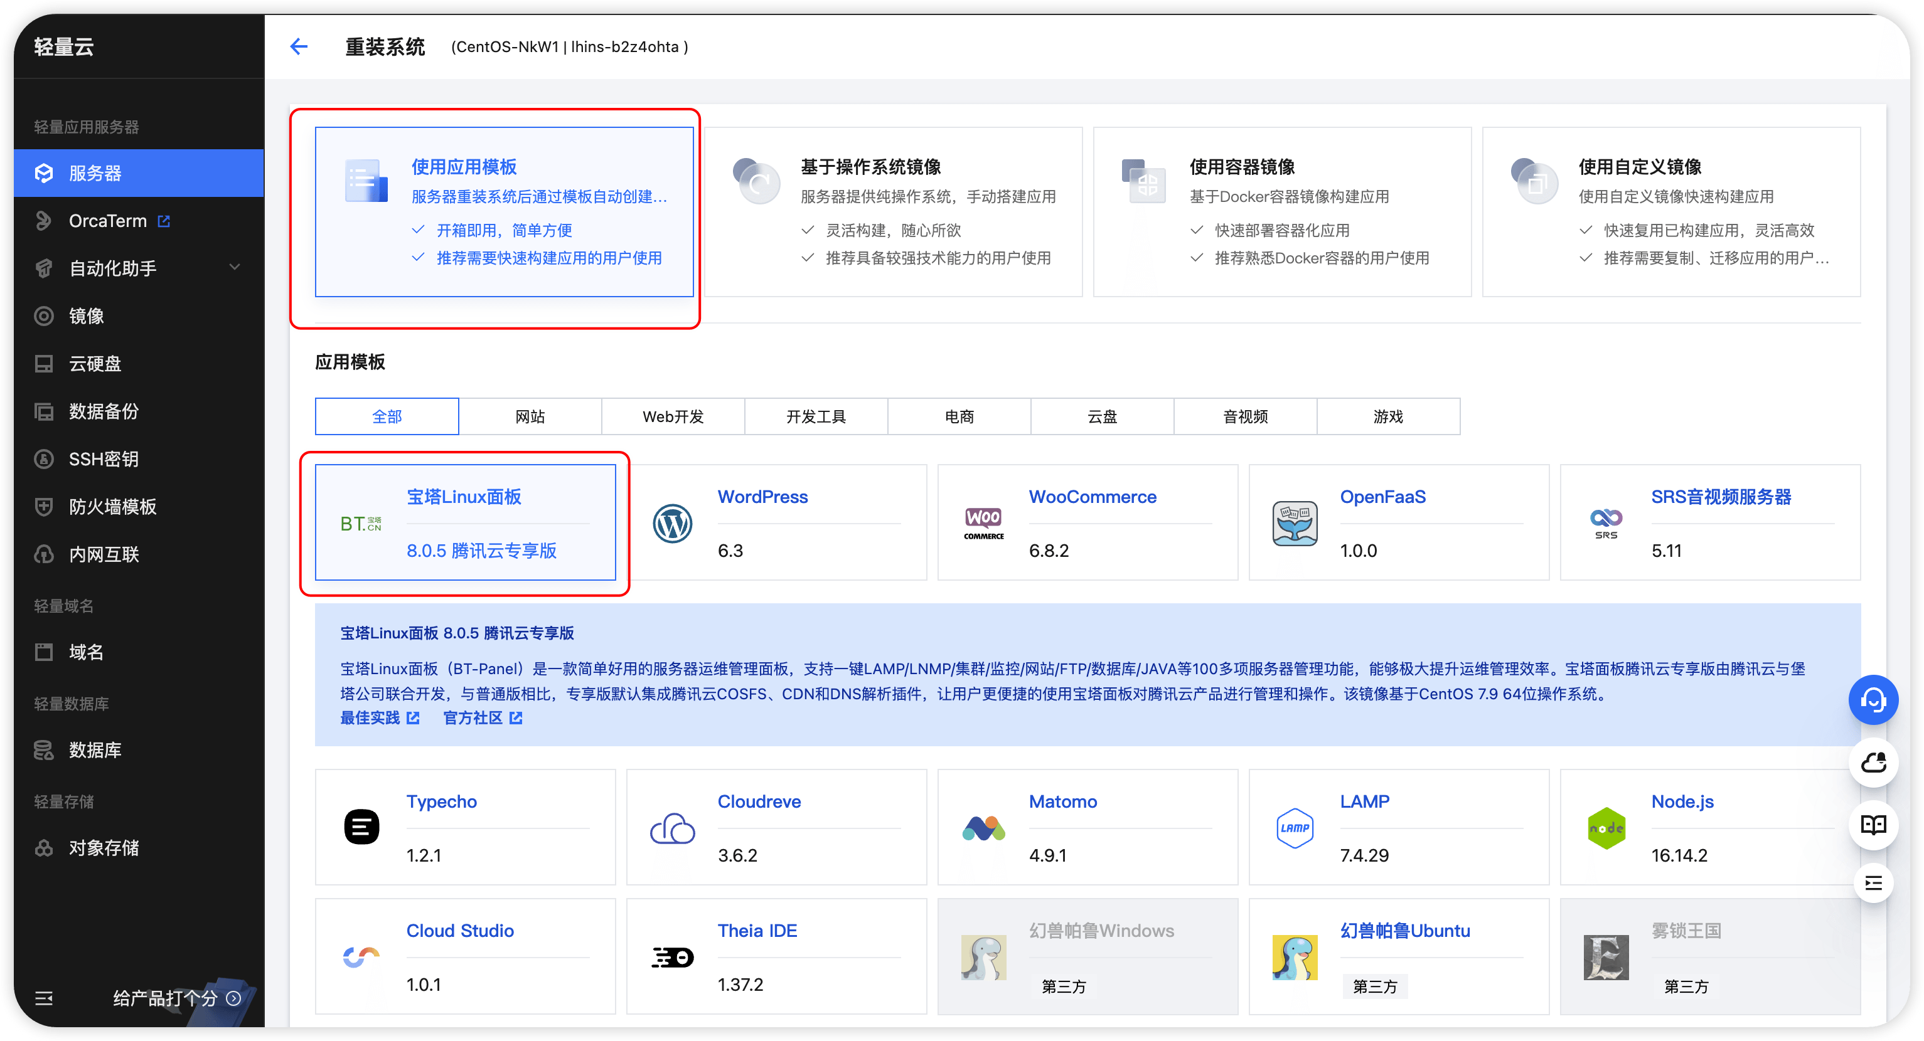Viewport: 1924px width, 1041px height.
Task: Switch to 游戏 template tab
Action: (1387, 416)
